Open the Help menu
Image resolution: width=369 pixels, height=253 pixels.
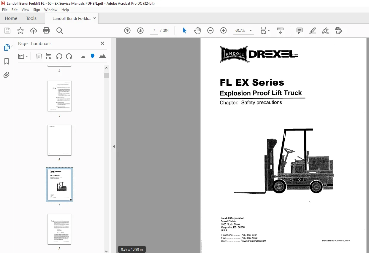pos(65,10)
